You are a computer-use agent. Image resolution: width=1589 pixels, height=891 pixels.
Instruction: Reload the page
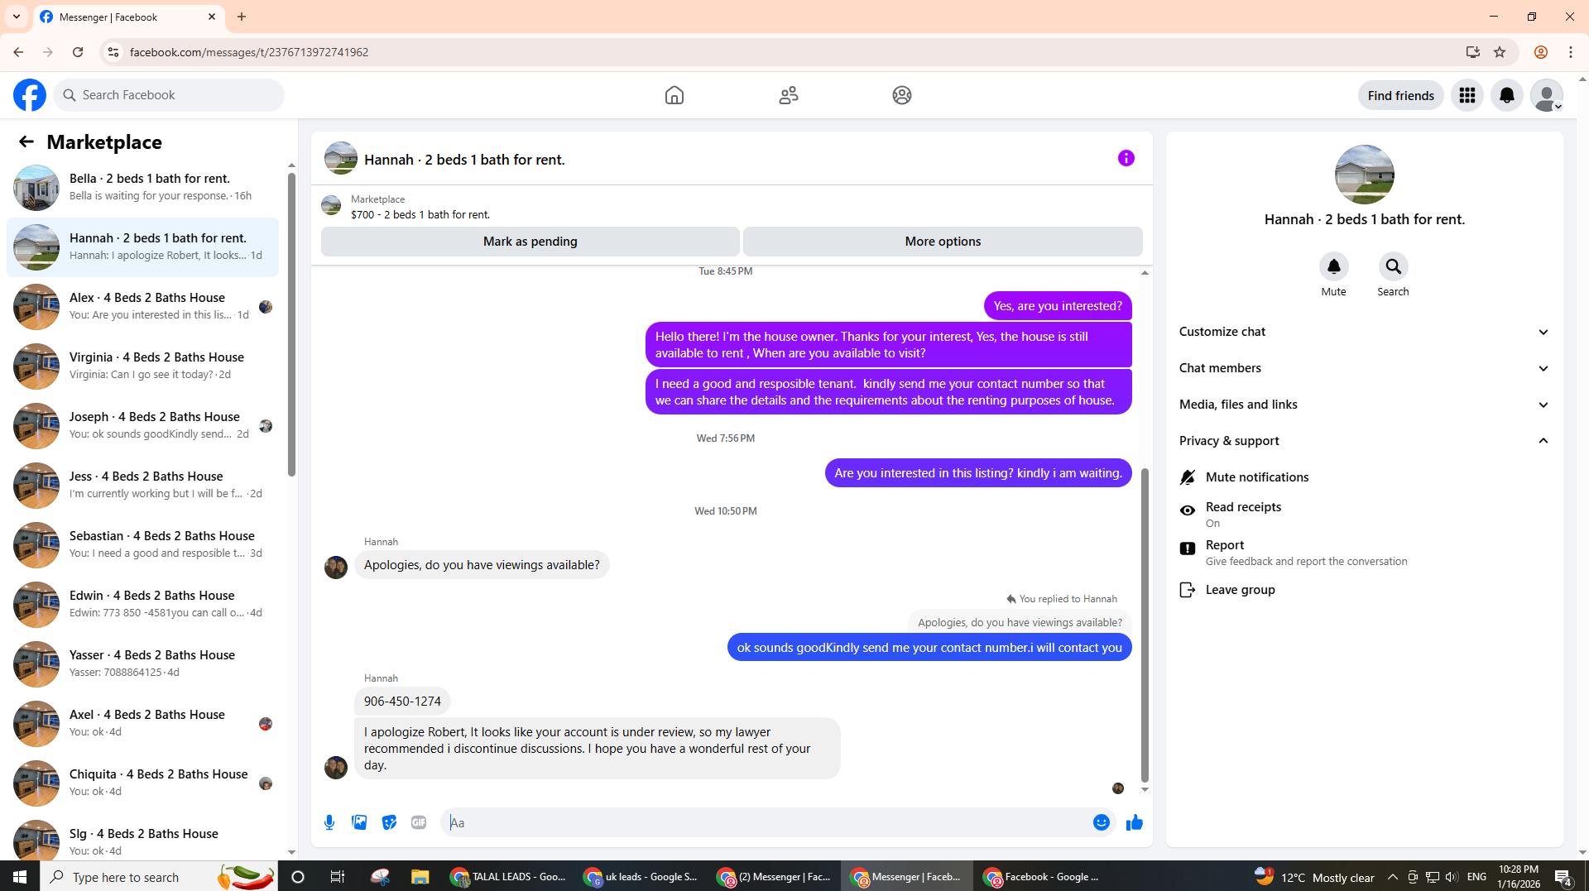click(78, 52)
